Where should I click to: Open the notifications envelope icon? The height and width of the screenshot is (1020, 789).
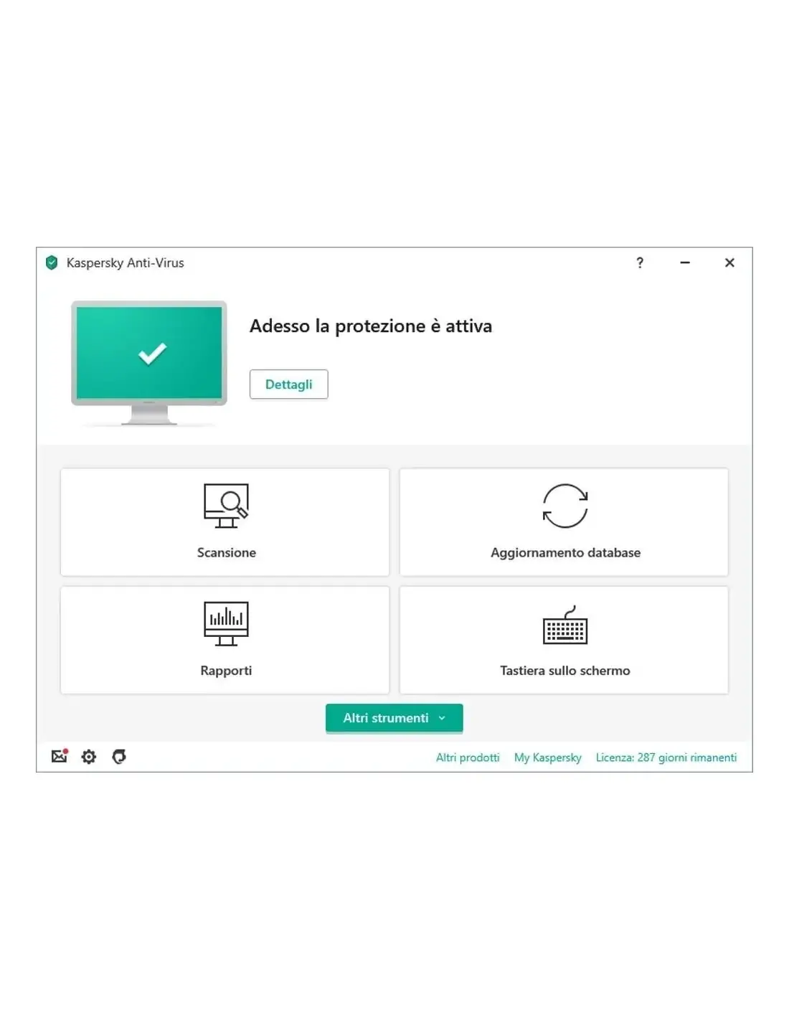(60, 756)
